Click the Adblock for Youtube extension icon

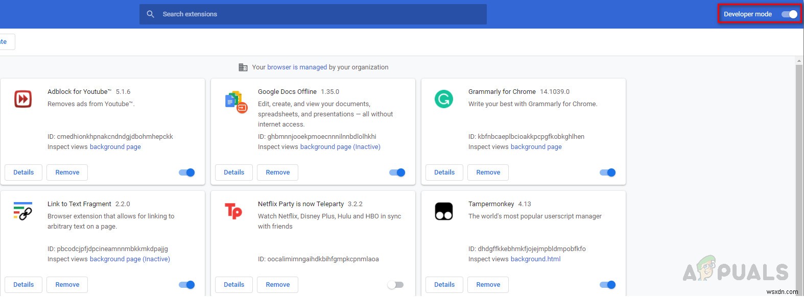pos(23,99)
